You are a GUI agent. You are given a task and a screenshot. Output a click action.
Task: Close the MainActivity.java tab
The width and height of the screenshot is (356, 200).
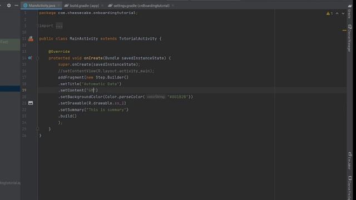click(x=58, y=6)
